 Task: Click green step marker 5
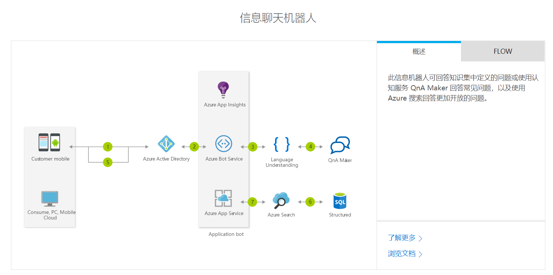click(108, 162)
